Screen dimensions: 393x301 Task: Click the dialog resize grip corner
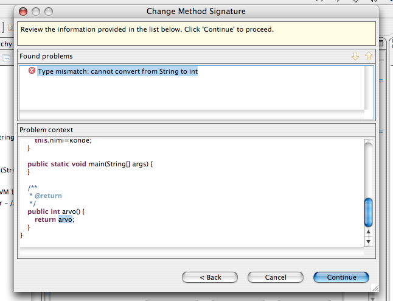point(375,288)
